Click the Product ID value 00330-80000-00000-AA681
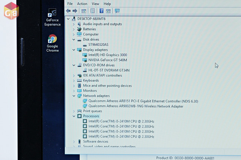 [194, 158]
